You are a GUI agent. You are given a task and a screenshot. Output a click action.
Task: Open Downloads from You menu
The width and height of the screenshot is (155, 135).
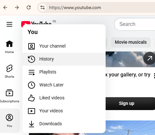click(x=64, y=124)
